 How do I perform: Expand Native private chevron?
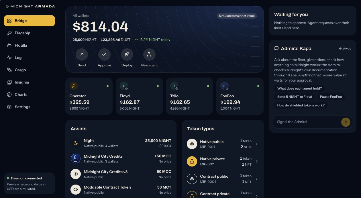click(257, 161)
